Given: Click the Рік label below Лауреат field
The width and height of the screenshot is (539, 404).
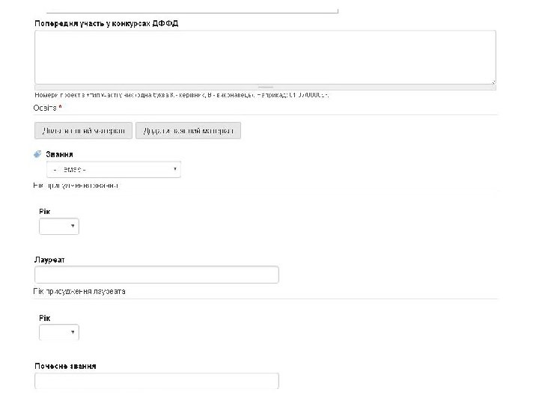Looking at the screenshot, I should click(x=43, y=318).
